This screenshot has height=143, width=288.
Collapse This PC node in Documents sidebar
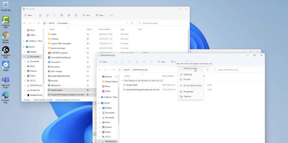tap(24, 47)
